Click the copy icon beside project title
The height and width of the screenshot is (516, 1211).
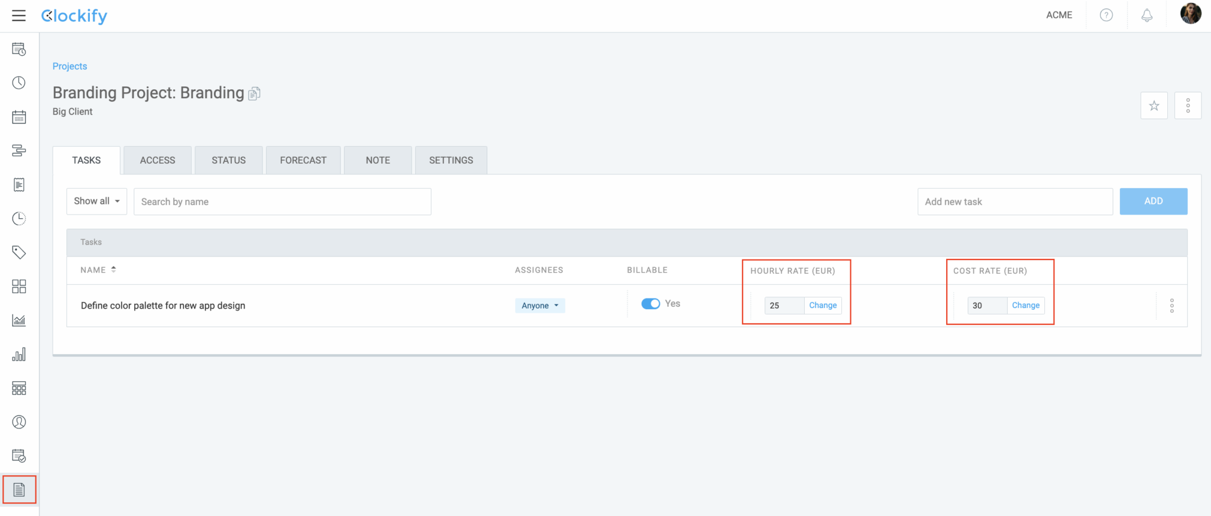pyautogui.click(x=254, y=94)
